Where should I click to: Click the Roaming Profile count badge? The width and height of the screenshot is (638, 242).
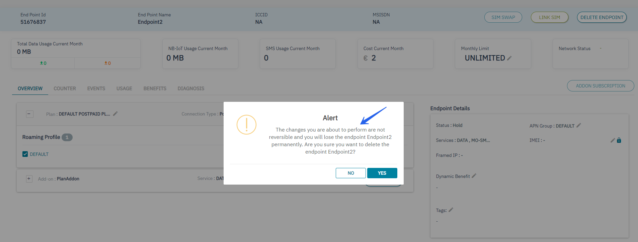pos(67,137)
